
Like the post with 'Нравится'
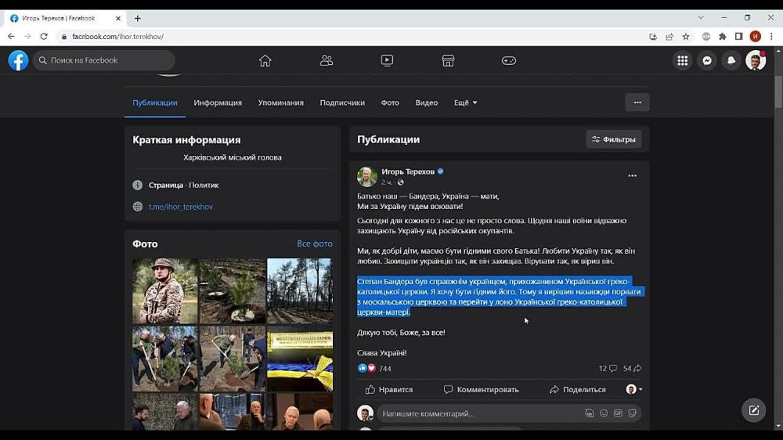tap(389, 389)
